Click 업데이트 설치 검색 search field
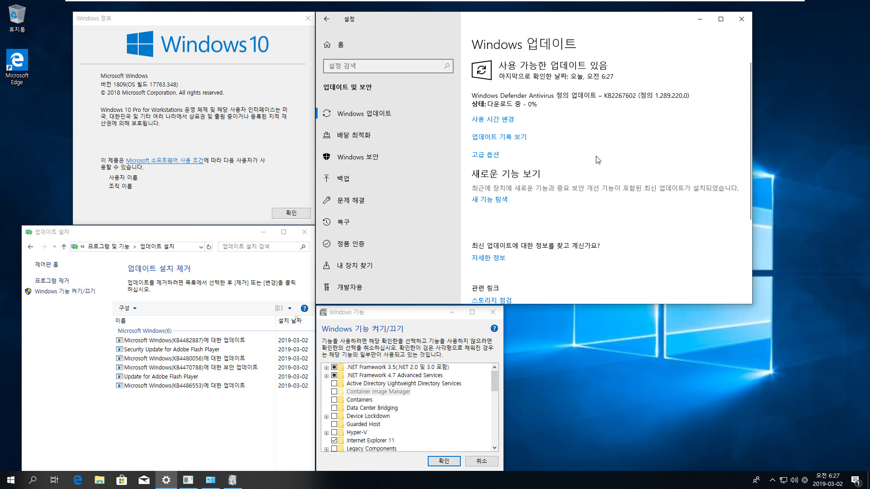 (x=263, y=247)
